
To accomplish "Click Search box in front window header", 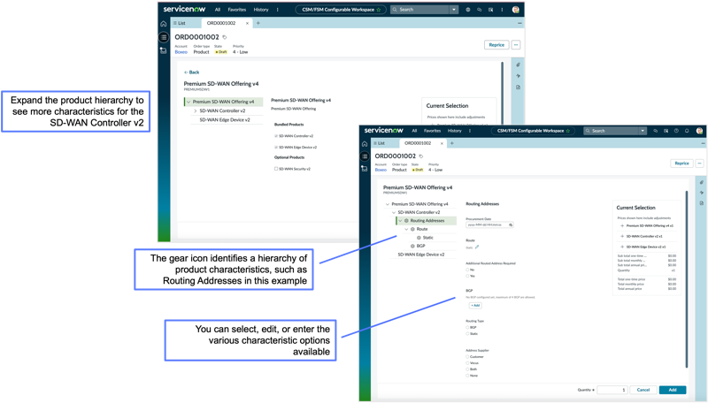I will [x=611, y=131].
